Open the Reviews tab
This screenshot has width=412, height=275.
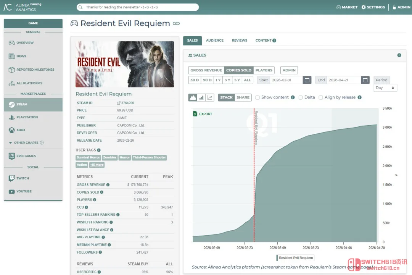point(240,40)
